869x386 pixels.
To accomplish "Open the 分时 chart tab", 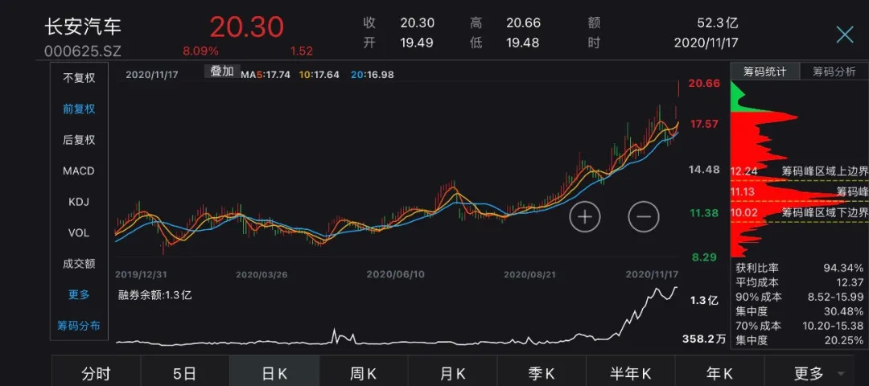I will pos(96,374).
